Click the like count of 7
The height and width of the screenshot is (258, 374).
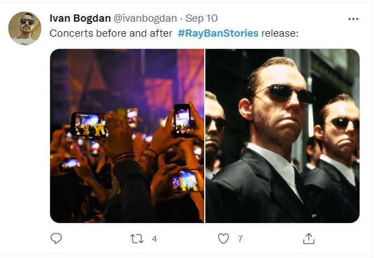click(x=240, y=239)
